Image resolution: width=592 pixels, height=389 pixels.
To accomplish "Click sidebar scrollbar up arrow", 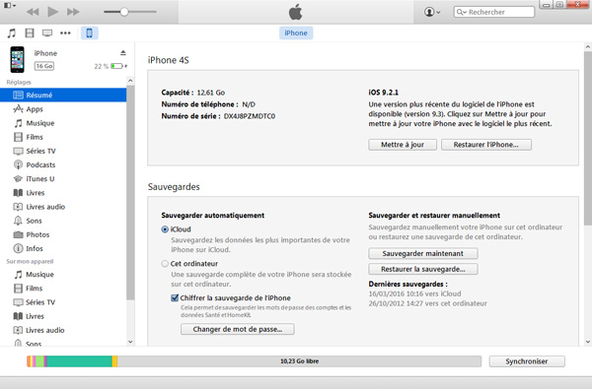I will pos(130,81).
